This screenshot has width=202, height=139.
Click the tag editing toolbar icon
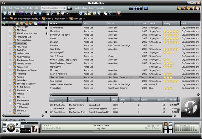(x=58, y=13)
